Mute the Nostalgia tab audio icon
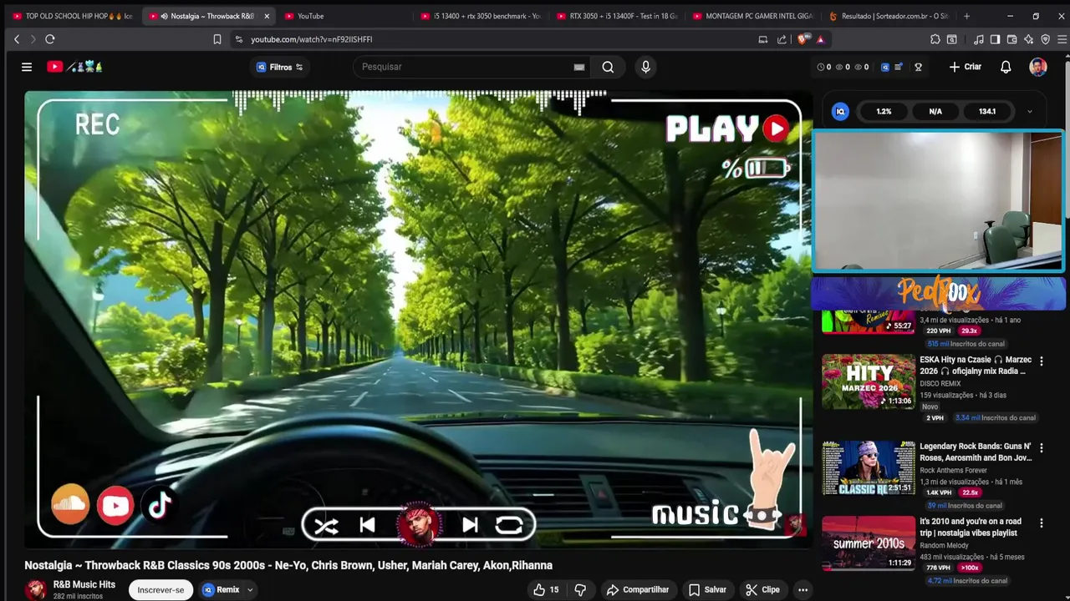The width and height of the screenshot is (1070, 601). pyautogui.click(x=165, y=16)
